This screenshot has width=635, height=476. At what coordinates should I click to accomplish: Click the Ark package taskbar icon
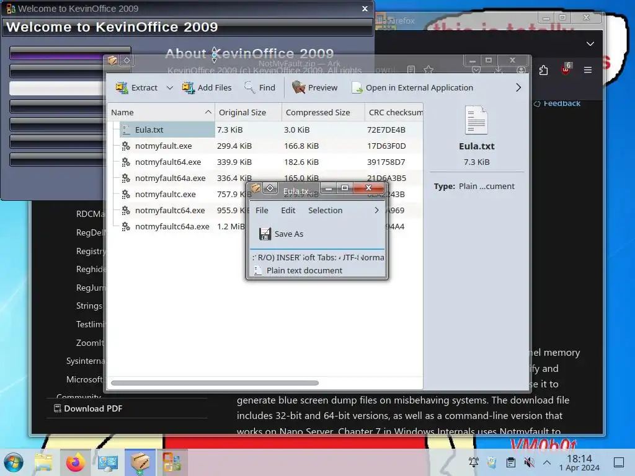(140, 462)
